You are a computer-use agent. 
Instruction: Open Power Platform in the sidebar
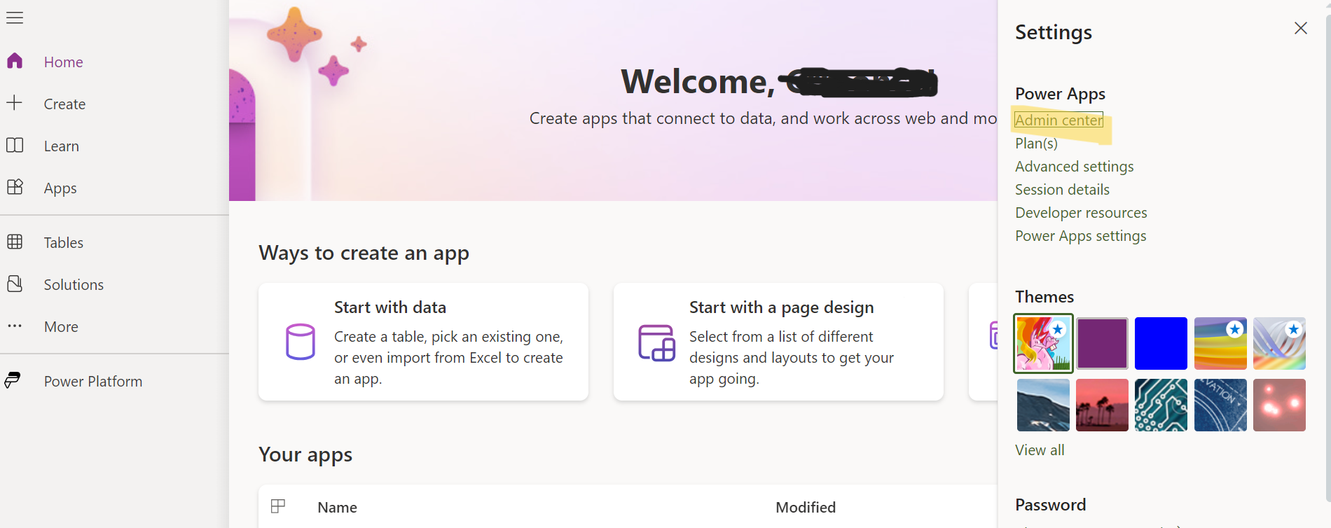click(93, 381)
